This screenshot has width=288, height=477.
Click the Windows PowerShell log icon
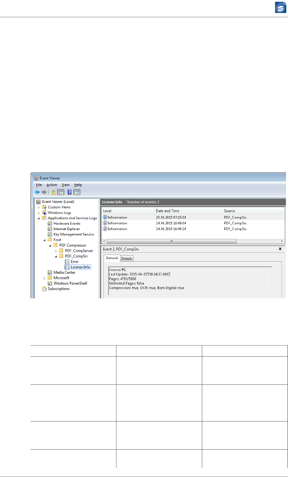(x=50, y=283)
